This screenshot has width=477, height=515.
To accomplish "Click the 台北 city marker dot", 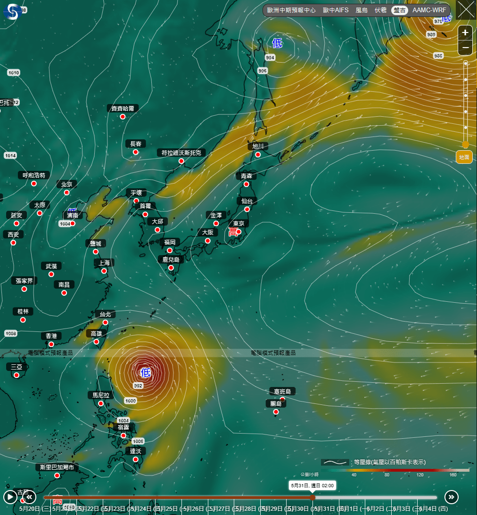I will (x=105, y=322).
